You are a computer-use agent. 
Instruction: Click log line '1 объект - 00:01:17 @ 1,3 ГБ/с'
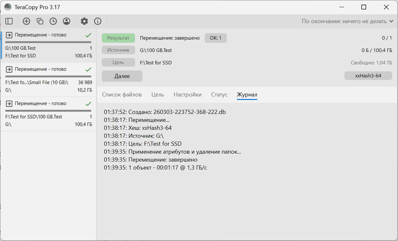pyautogui.click(x=155, y=168)
